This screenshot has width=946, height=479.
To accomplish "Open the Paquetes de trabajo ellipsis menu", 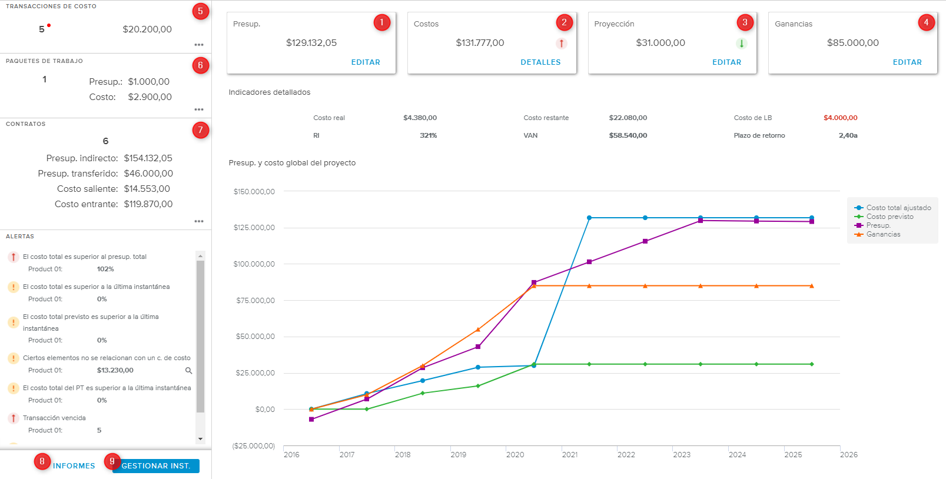I will [199, 109].
